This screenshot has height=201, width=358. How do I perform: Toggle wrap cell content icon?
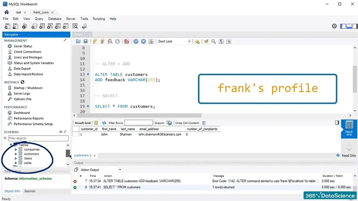(204, 123)
